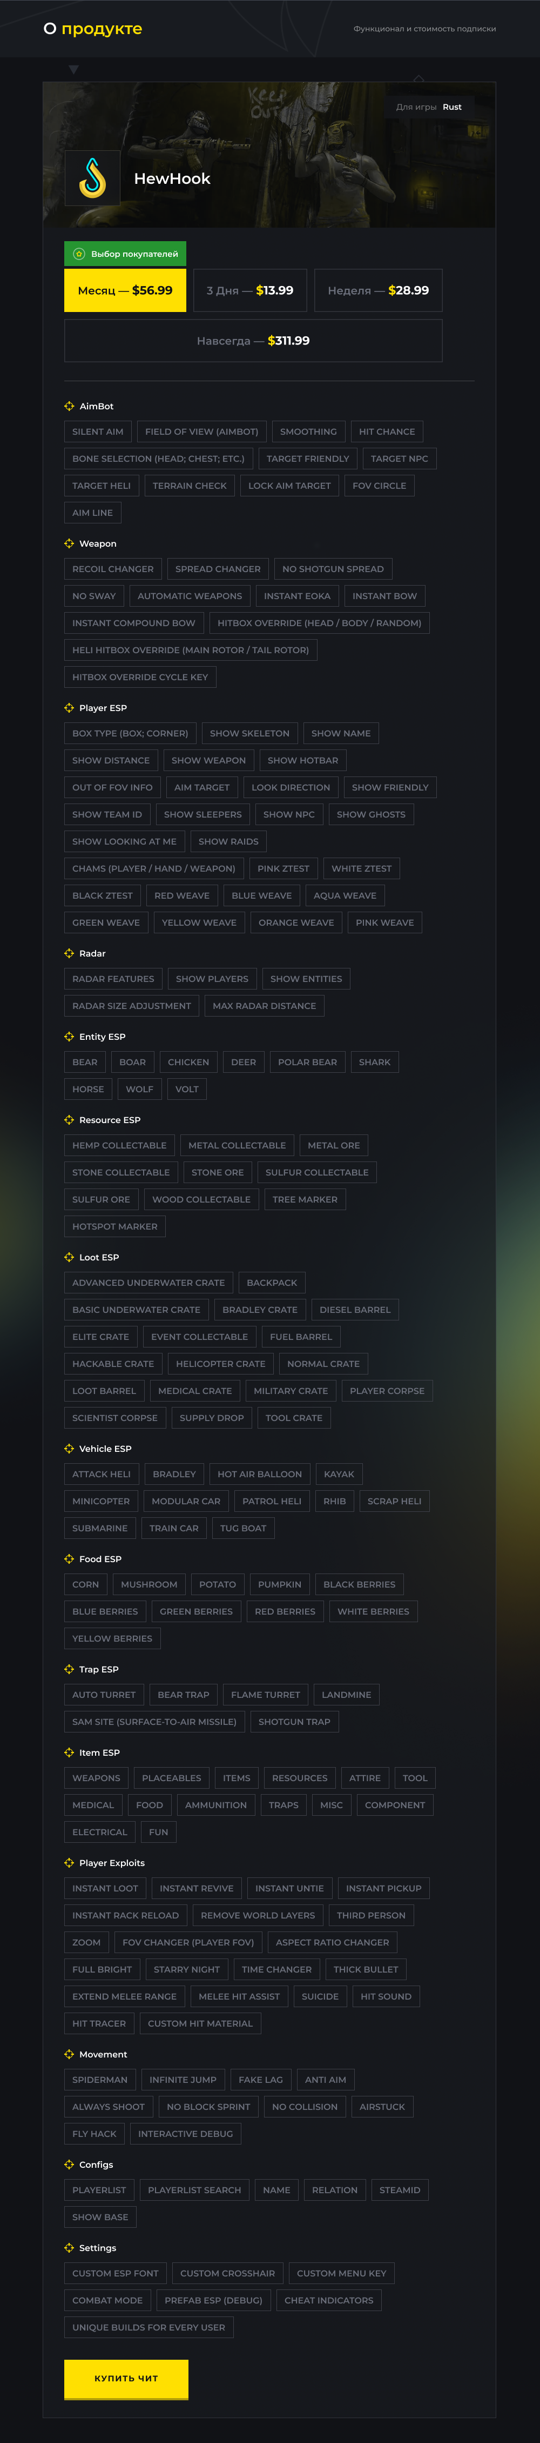Click the crosshair icon next to Weapon
The image size is (540, 2443).
click(x=69, y=543)
